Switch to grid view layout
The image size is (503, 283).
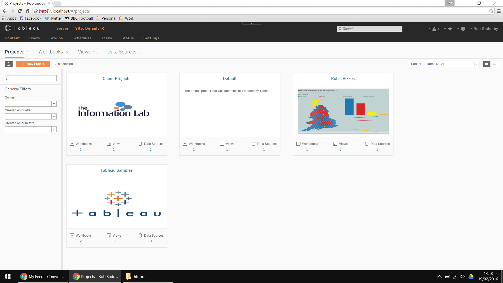[486, 64]
